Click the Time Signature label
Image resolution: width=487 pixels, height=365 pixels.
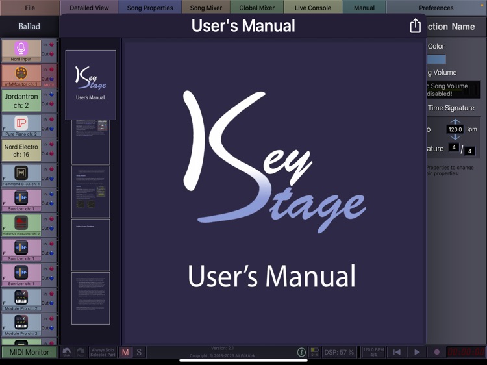pos(451,108)
